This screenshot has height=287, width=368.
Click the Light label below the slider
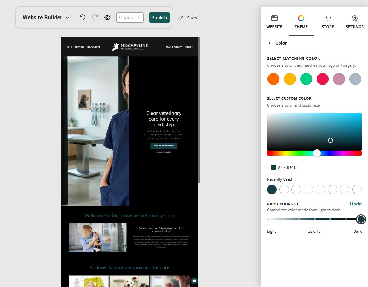[x=272, y=231]
